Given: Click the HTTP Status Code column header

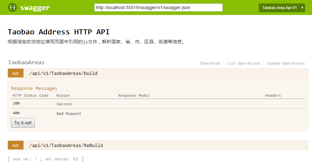Looking at the screenshot, I should 30,95.
